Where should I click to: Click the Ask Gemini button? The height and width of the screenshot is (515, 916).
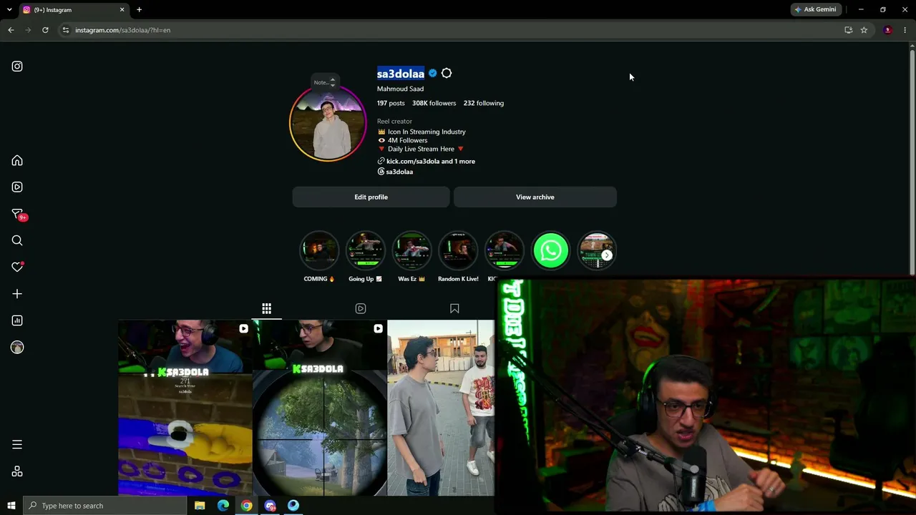click(x=815, y=9)
